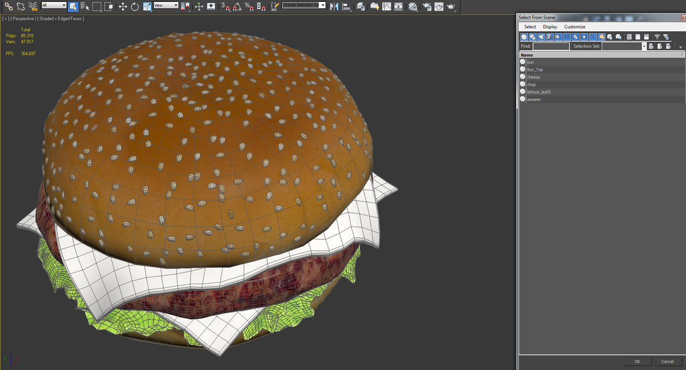Toggle Window/Crossing selection mode
This screenshot has width=686, height=370.
pos(109,6)
